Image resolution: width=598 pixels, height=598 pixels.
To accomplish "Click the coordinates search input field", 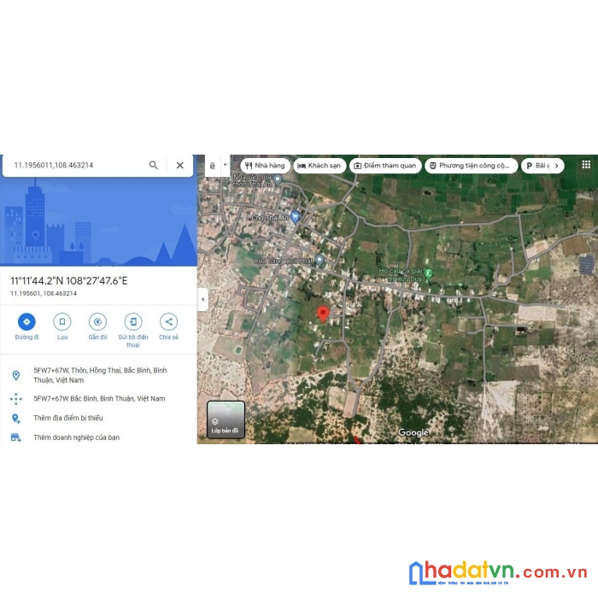I will [79, 165].
